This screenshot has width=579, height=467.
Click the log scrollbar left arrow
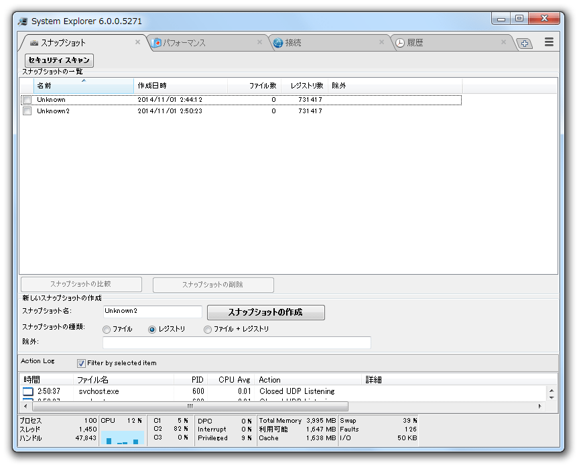click(x=25, y=407)
